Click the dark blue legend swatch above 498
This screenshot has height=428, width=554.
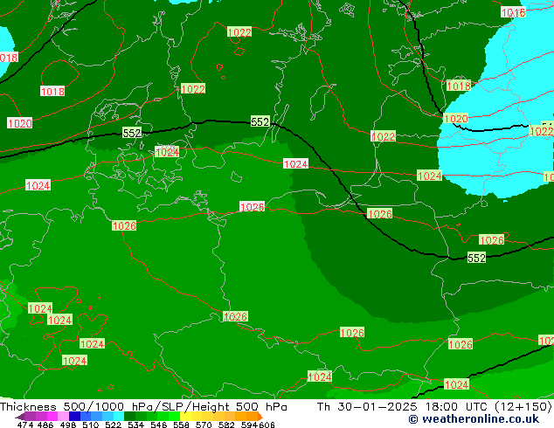(x=74, y=417)
